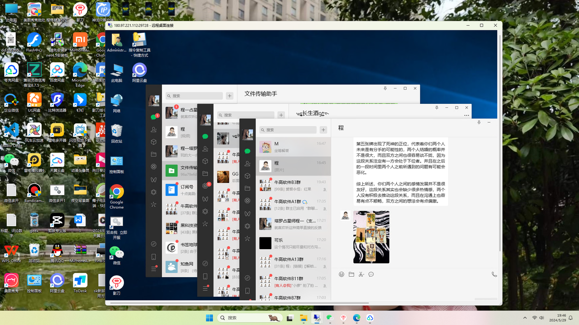Select the scissors screenshot tool in 程 chat
The height and width of the screenshot is (325, 579).
click(361, 274)
